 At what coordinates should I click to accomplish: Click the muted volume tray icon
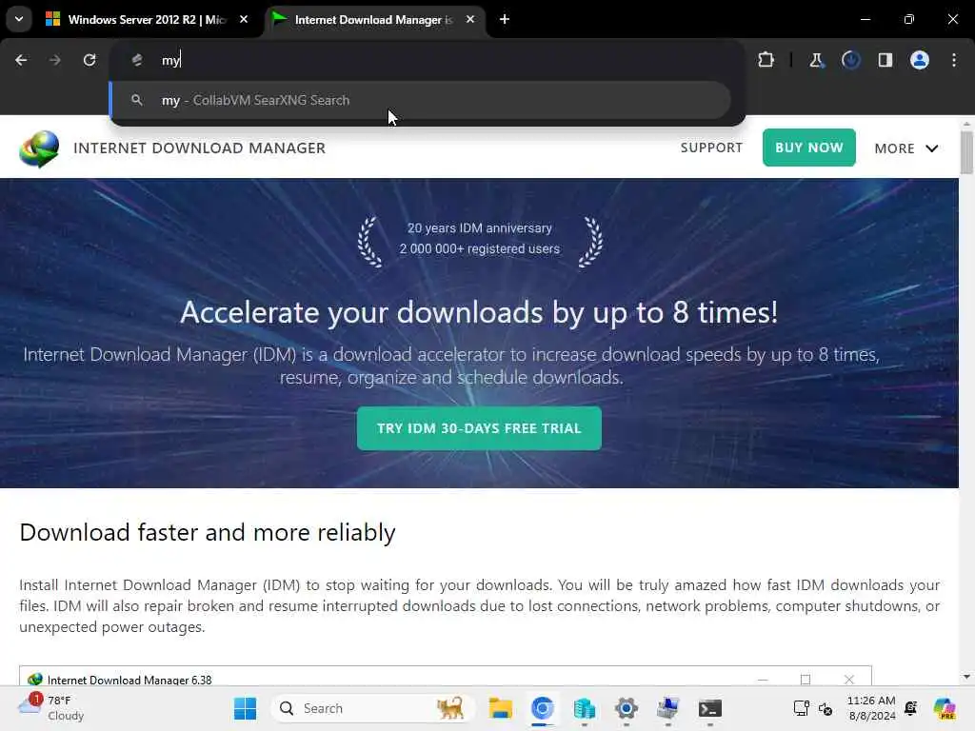point(826,708)
